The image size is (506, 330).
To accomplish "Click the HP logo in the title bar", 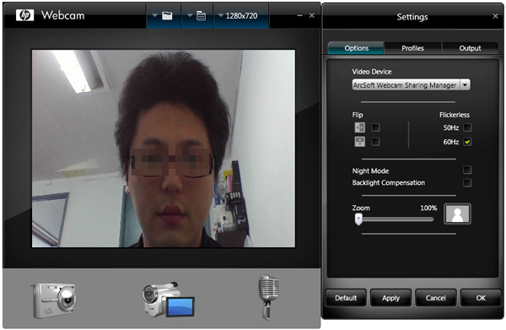I will pyautogui.click(x=24, y=15).
